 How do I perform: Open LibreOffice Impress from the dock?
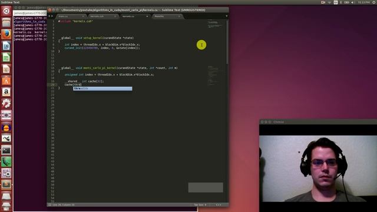6,69
